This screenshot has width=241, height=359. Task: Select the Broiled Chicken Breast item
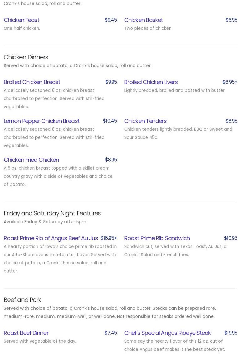32,82
